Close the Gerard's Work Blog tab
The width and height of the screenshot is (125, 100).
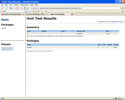[48, 14]
